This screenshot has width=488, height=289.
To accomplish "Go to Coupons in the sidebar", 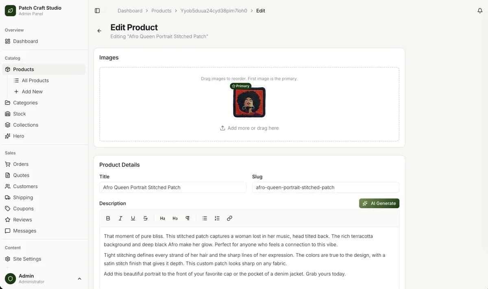I will 23,209.
